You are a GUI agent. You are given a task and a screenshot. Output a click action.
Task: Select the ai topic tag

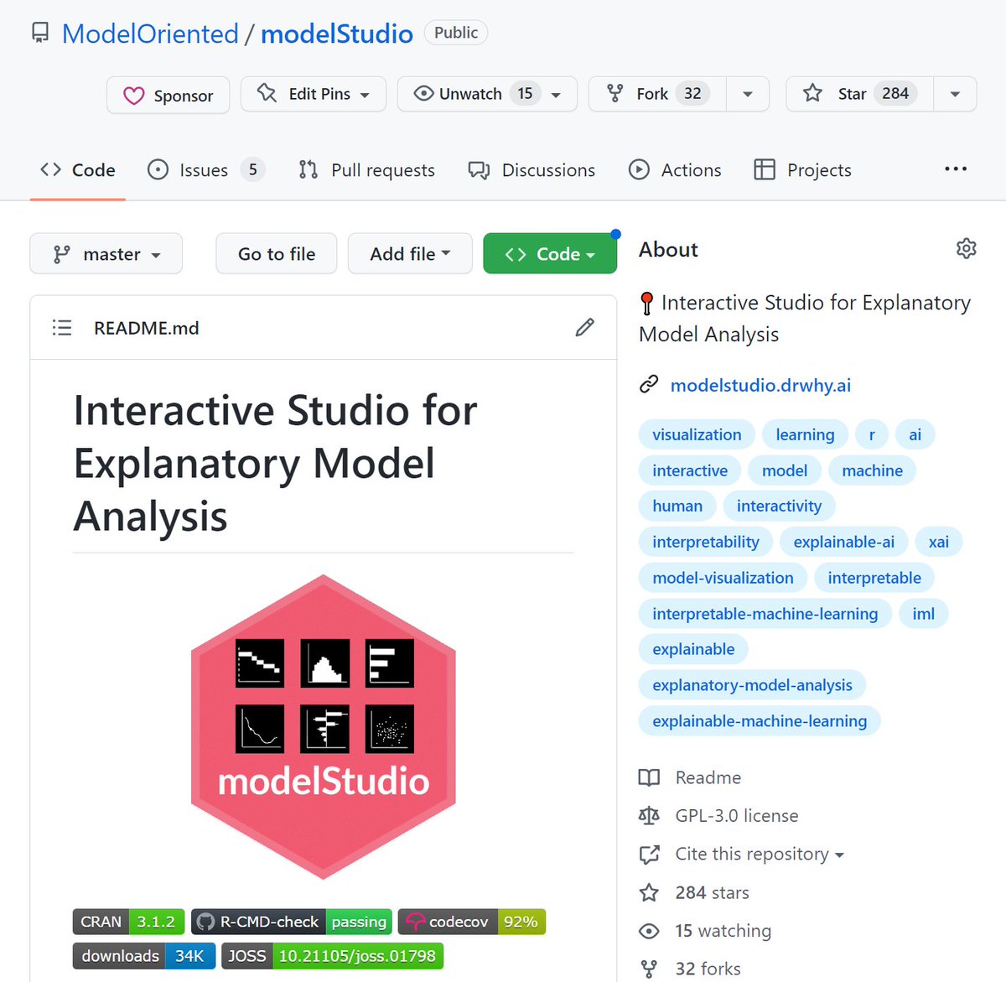915,434
